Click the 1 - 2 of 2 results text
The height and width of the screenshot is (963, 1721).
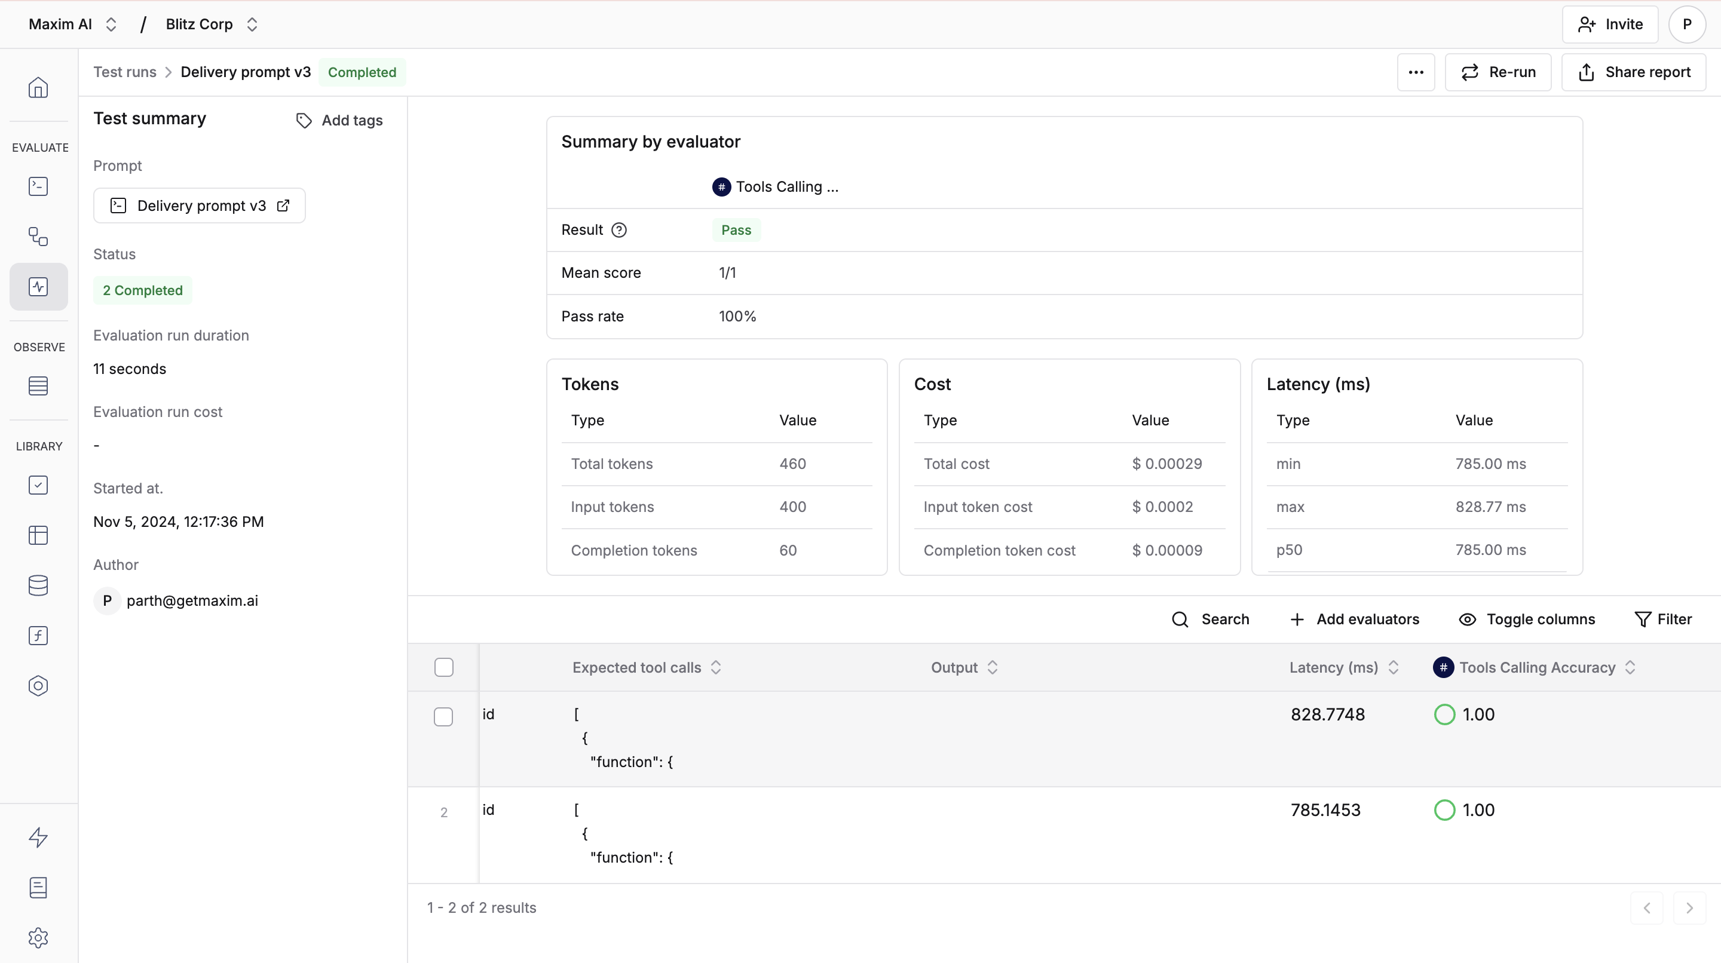(x=482, y=907)
